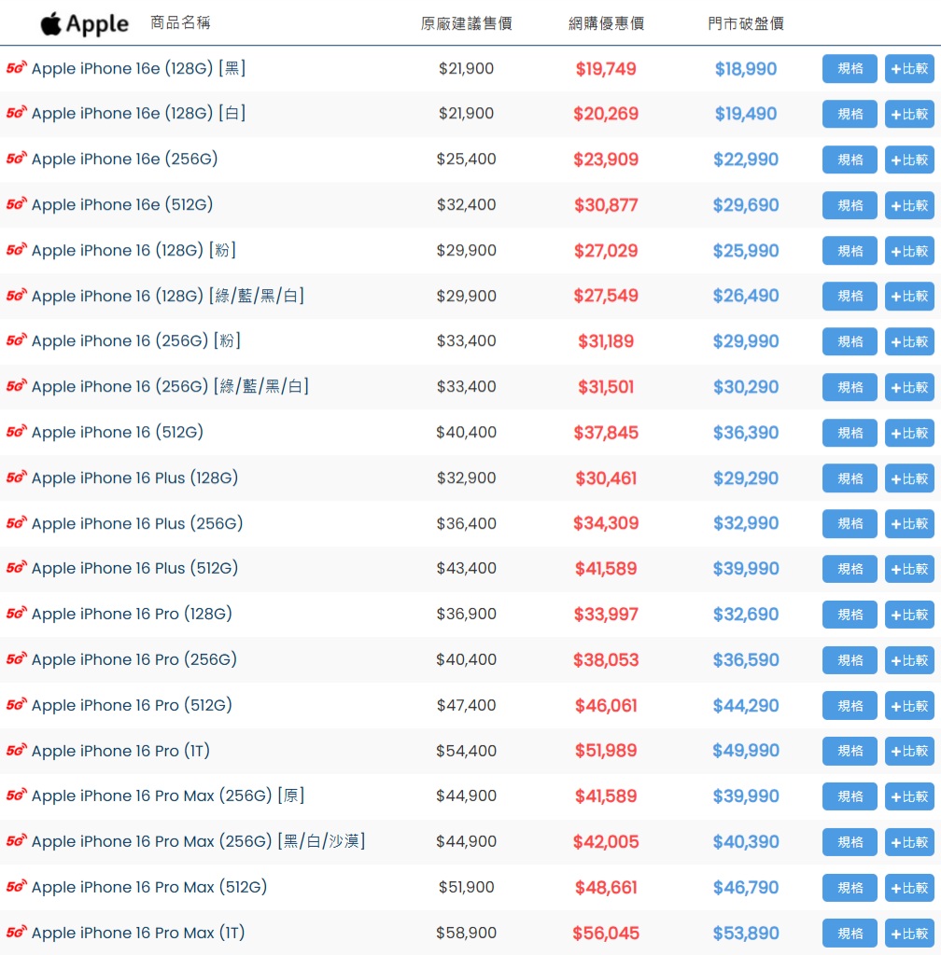The image size is (941, 955).
Task: Click the 5G icon beside iPhone 16 (256G) [粉]
Action: tap(17, 340)
